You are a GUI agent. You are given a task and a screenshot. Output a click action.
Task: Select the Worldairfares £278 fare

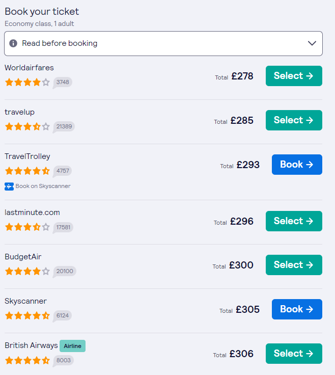294,76
